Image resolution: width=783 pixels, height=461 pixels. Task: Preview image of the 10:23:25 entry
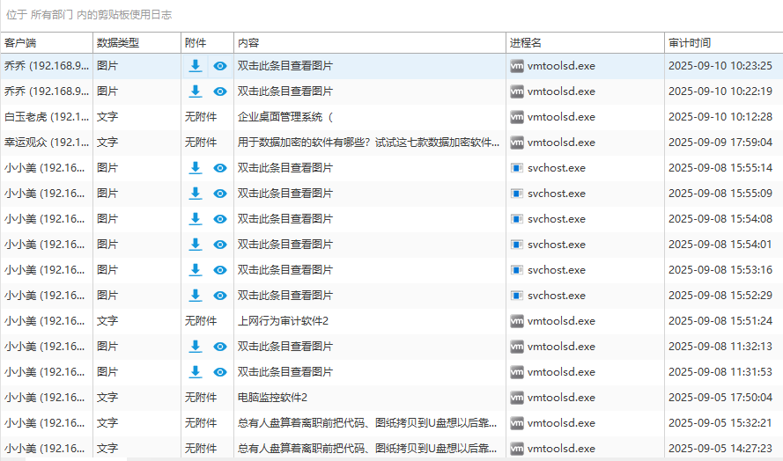(220, 66)
